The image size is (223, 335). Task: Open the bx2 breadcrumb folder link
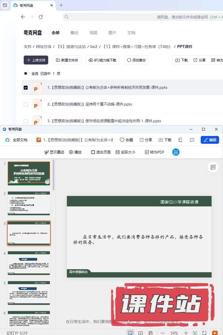(94, 47)
